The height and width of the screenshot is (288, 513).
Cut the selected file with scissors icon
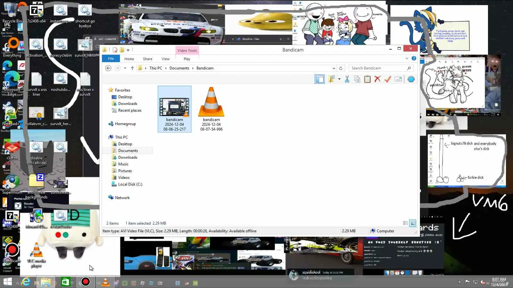point(347,79)
